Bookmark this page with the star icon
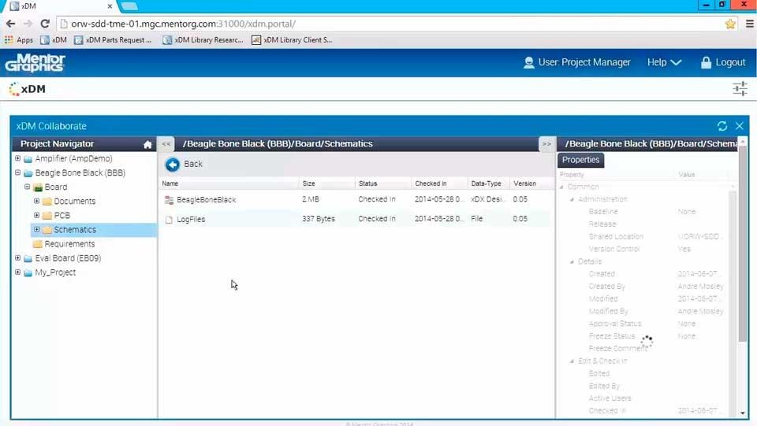 [730, 24]
